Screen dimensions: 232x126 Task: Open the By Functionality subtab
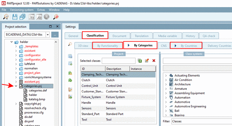(x=108, y=46)
